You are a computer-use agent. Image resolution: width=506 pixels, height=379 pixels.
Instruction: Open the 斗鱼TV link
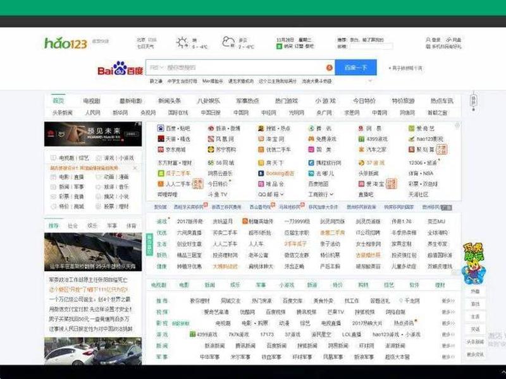click(218, 195)
